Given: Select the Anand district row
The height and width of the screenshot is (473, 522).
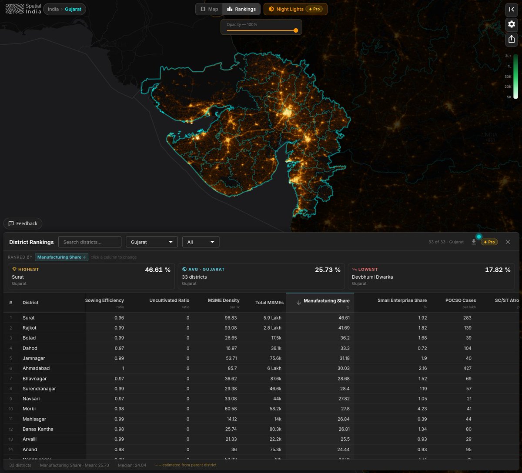Looking at the screenshot, I should pyautogui.click(x=261, y=450).
